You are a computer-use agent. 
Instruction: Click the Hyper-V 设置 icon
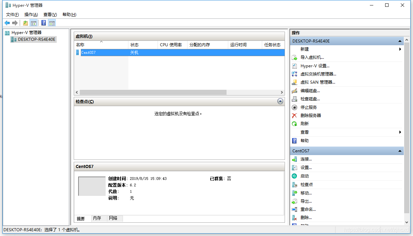(x=294, y=66)
